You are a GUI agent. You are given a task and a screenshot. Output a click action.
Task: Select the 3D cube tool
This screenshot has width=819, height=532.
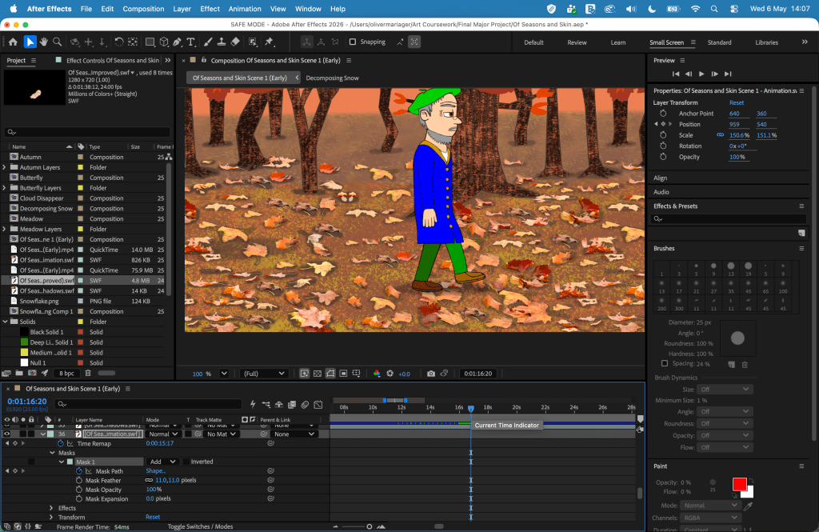click(x=164, y=42)
